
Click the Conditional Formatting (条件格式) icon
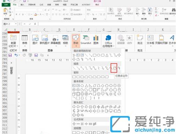(x=111, y=10)
